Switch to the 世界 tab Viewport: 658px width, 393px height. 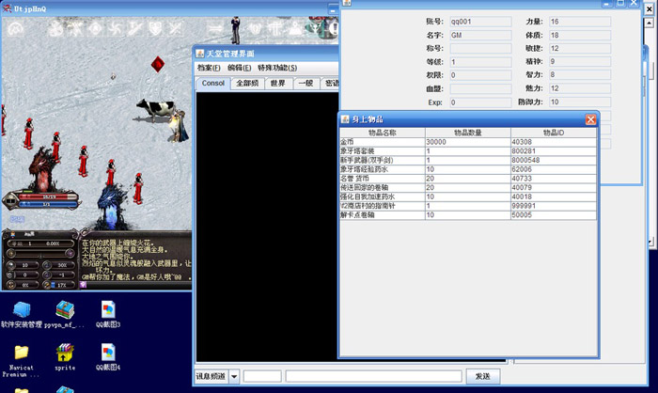tap(277, 84)
